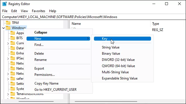Open the Edit menu

(14, 11)
